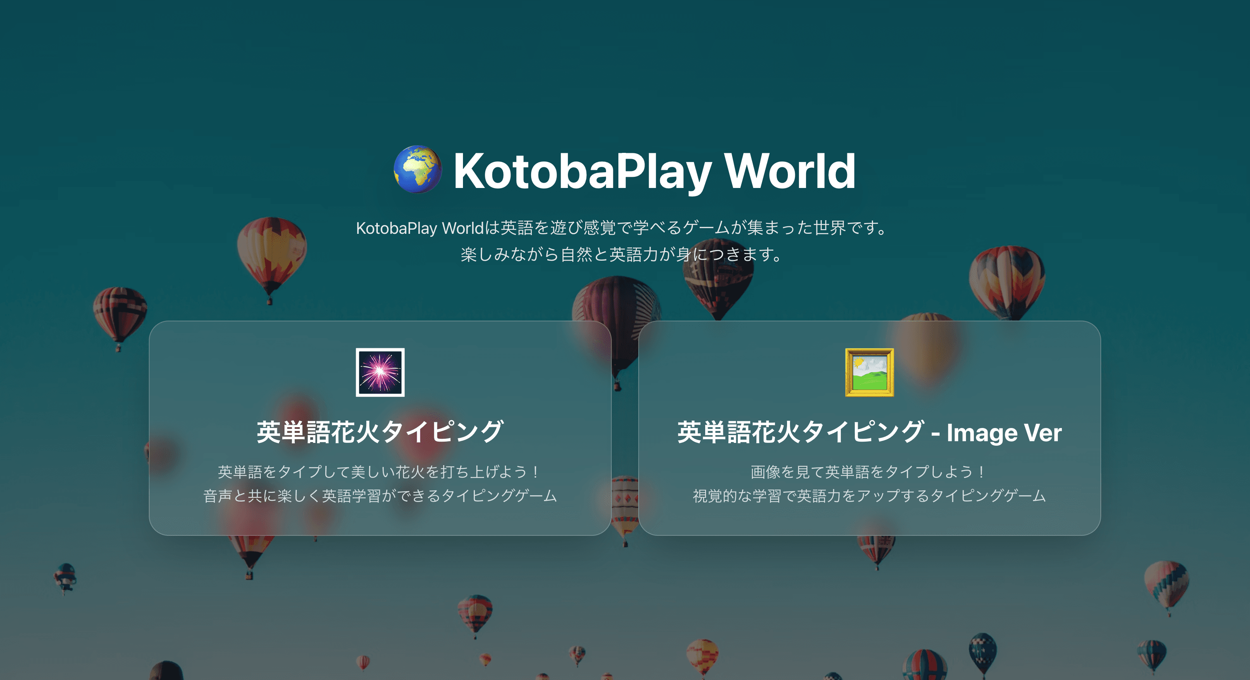Open the 英単語花火タイピング - Image Ver title
The image size is (1250, 680).
[x=869, y=432]
